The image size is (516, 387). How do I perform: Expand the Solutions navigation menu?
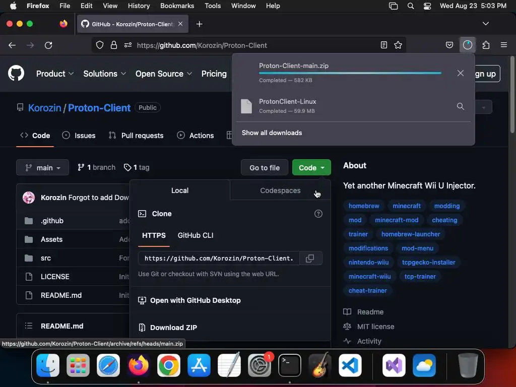click(105, 74)
